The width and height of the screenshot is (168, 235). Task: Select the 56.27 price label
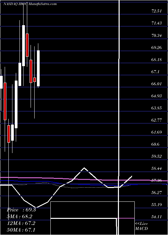click(x=157, y=193)
